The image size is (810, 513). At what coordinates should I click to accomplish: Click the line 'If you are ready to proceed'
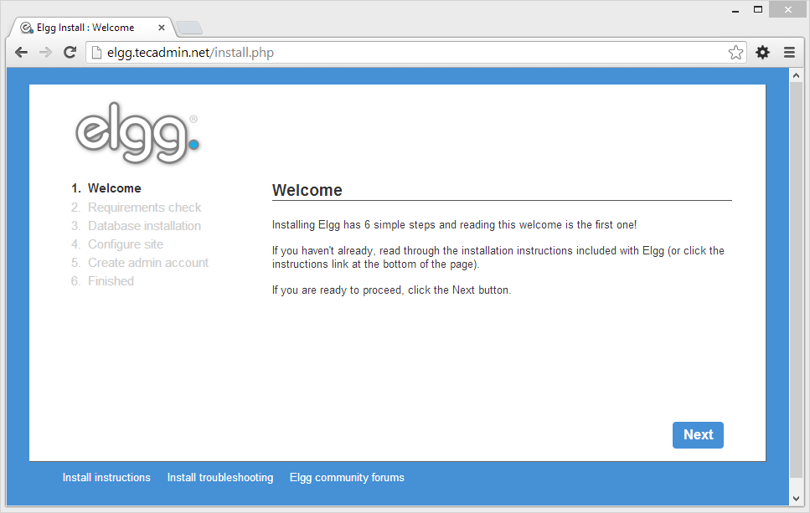[391, 290]
